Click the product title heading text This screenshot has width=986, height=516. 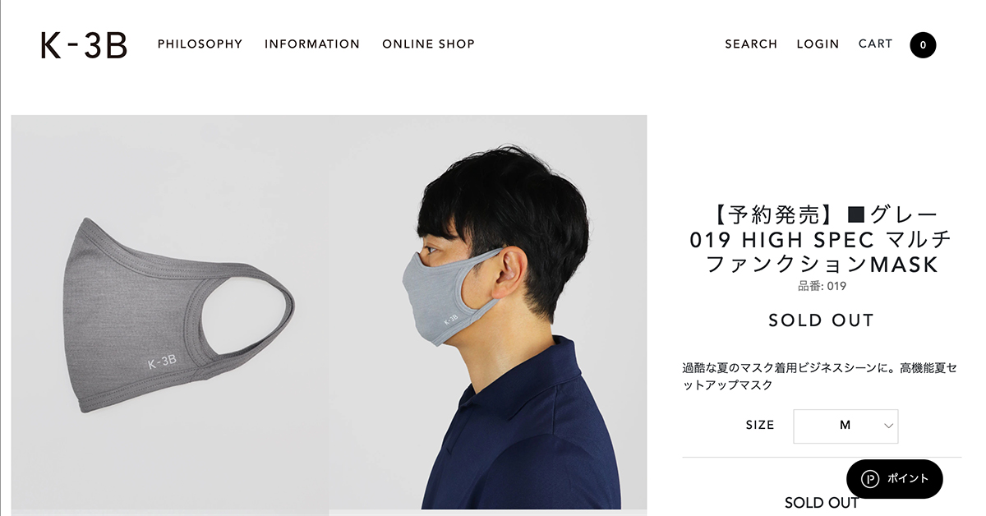coord(822,240)
